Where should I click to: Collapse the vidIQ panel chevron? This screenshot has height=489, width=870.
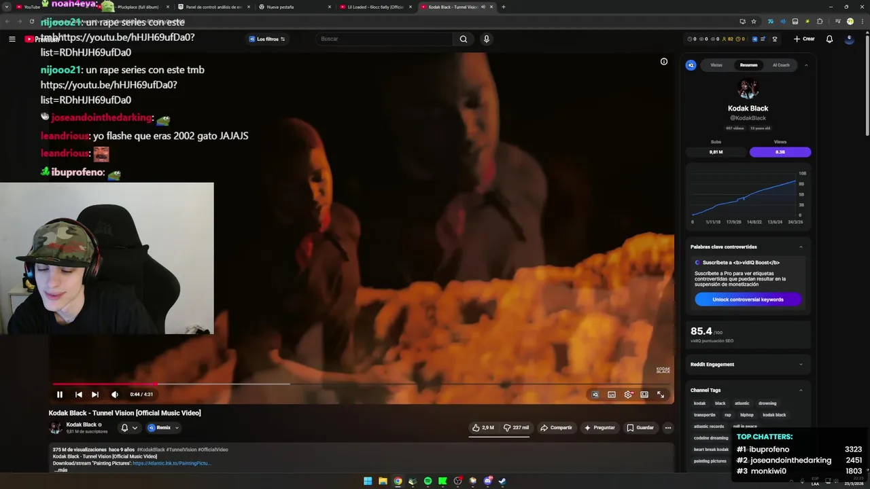coord(806,65)
